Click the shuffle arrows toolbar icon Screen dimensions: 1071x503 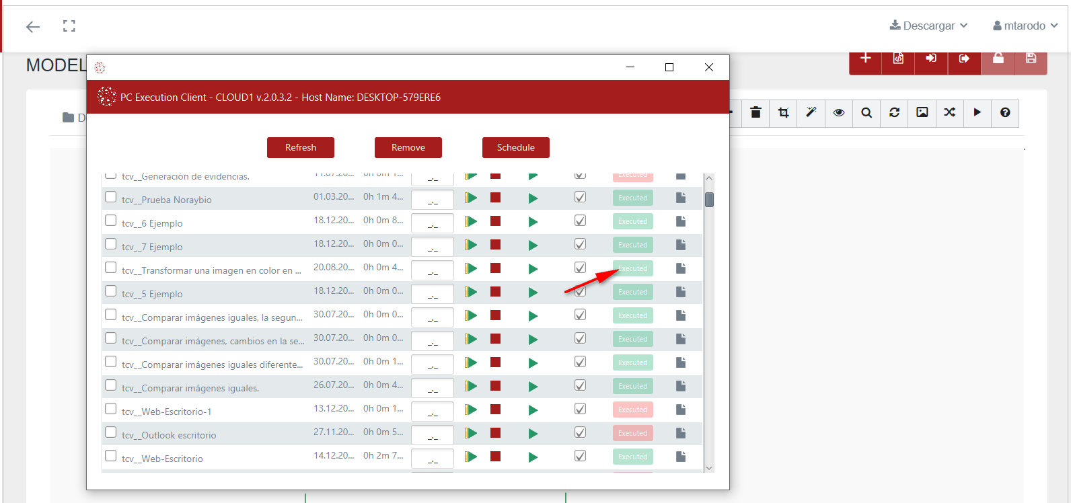949,112
